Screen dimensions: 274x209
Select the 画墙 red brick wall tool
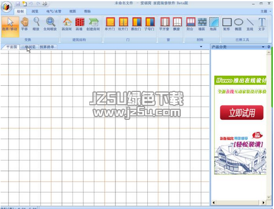[x=80, y=24]
